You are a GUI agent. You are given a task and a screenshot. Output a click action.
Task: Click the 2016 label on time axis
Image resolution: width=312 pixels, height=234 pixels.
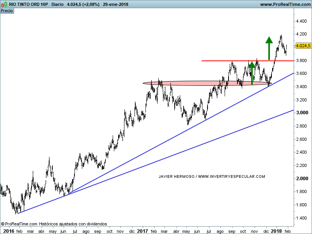pyautogui.click(x=8, y=231)
